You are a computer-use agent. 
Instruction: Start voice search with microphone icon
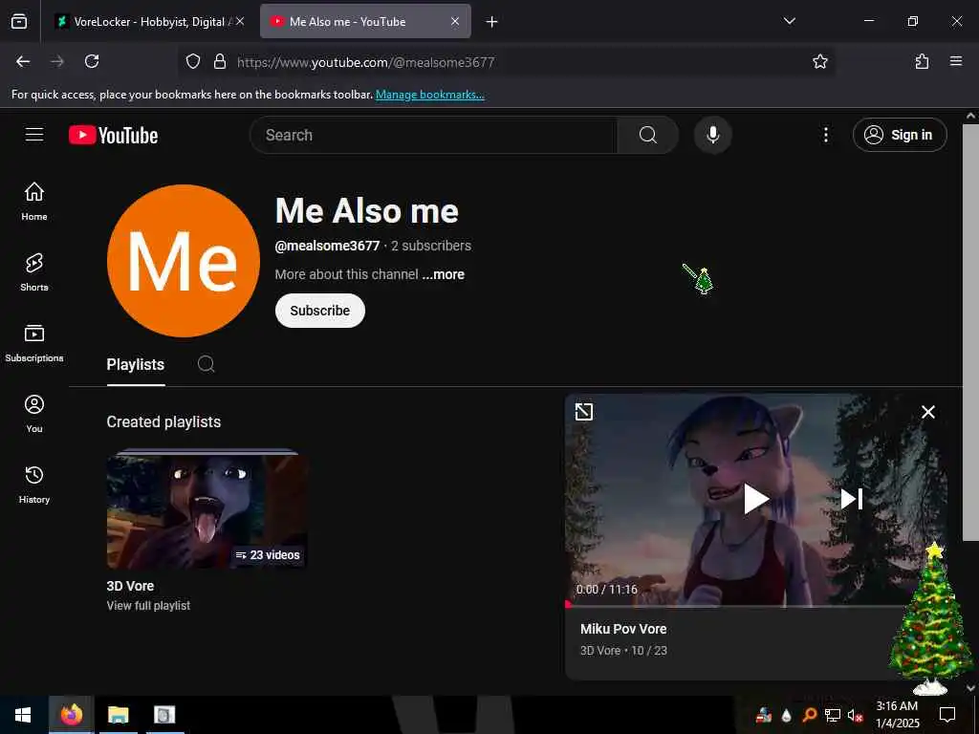coord(712,135)
